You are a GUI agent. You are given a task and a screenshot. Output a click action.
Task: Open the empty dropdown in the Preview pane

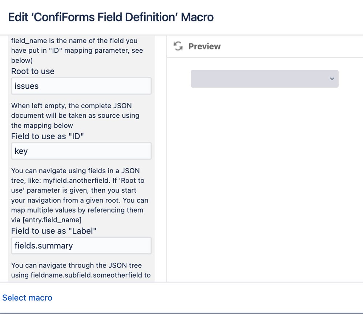[x=265, y=79]
